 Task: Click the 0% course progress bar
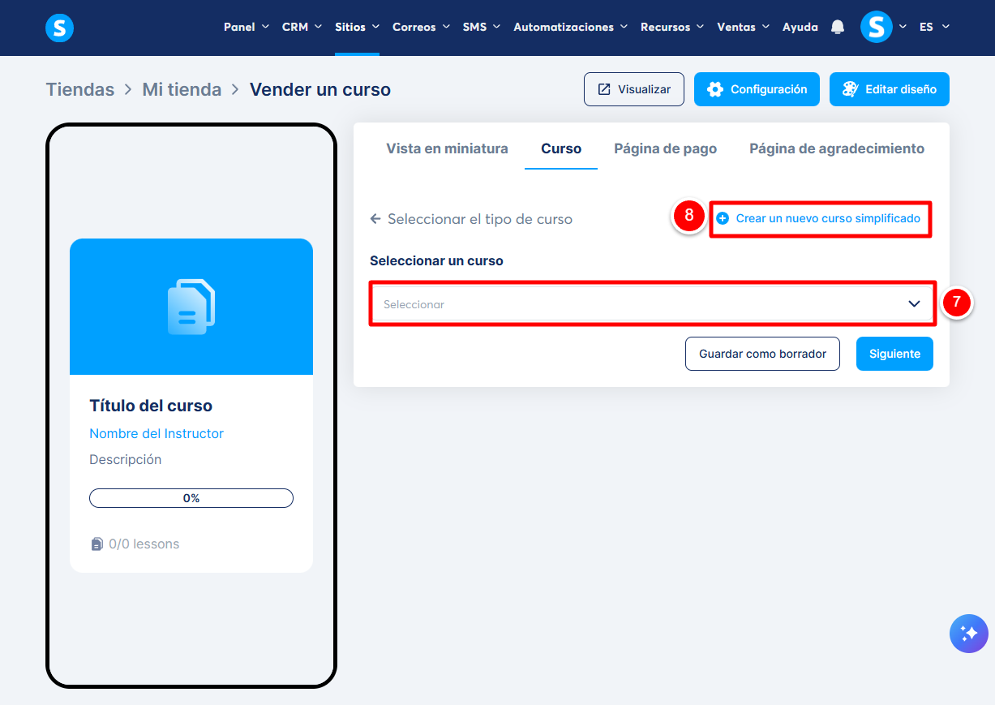coord(191,498)
